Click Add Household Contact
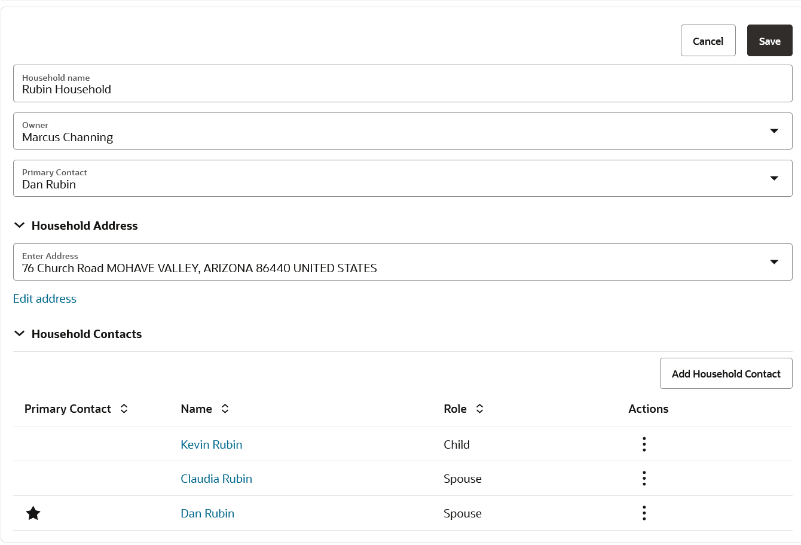The height and width of the screenshot is (545, 801). coord(726,373)
